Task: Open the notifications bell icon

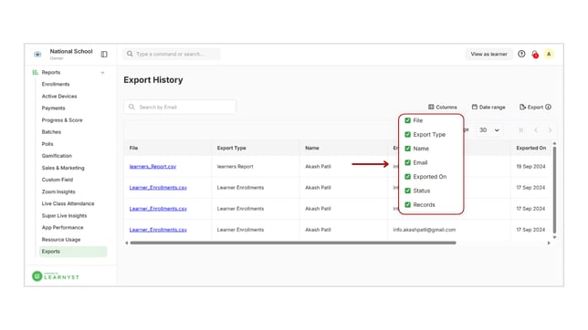Action: pyautogui.click(x=535, y=55)
